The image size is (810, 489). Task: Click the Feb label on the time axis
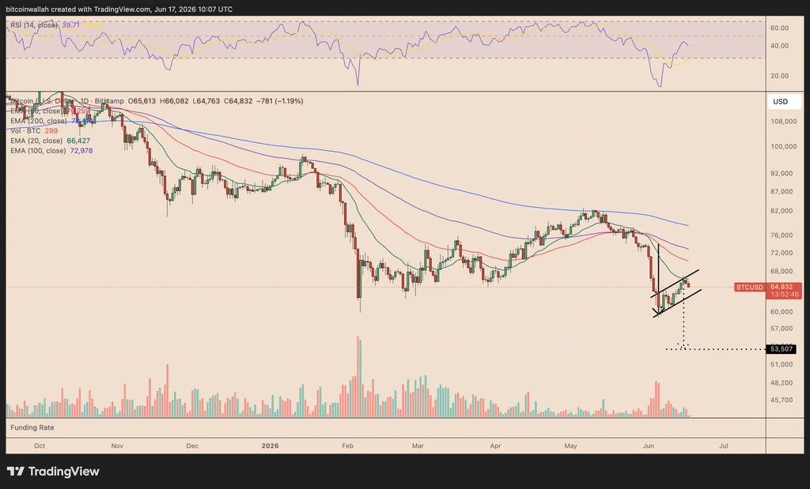(348, 446)
